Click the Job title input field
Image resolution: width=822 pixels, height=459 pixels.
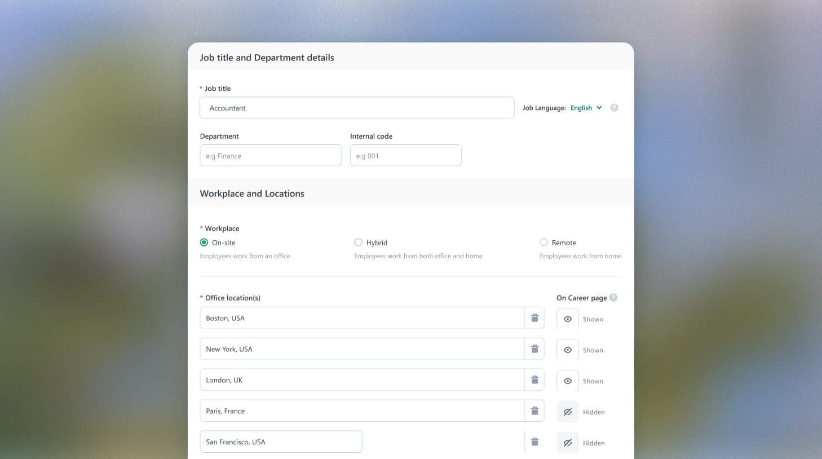point(356,108)
